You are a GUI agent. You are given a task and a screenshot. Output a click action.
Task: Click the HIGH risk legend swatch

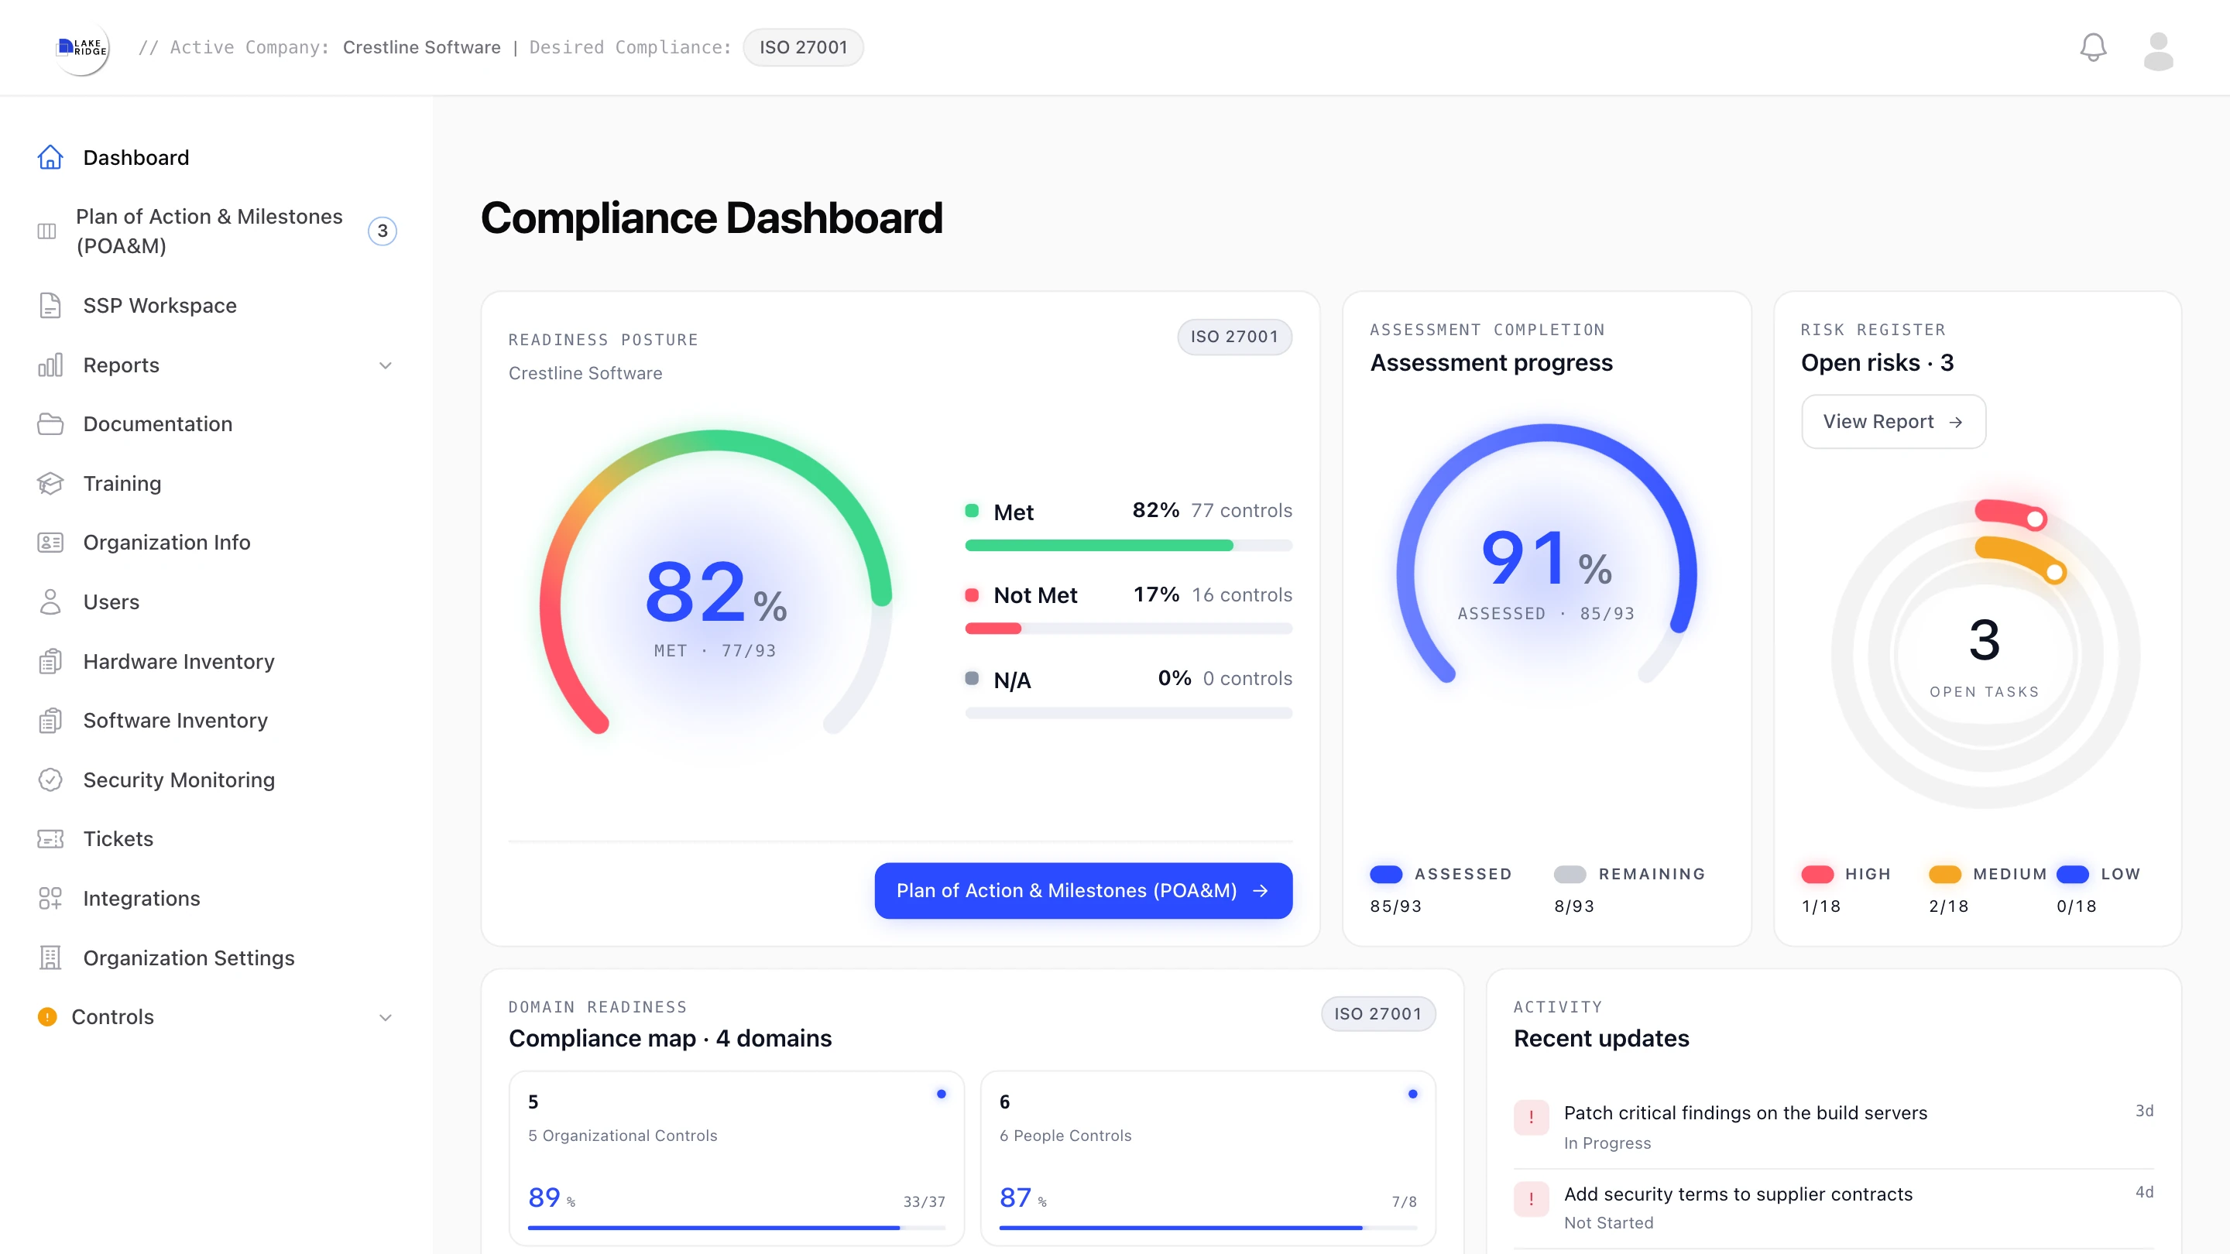click(1817, 874)
